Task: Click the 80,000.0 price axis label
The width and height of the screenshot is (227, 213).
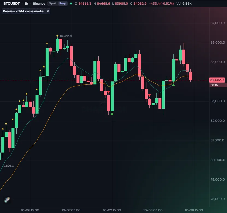Action: [x=217, y=160]
